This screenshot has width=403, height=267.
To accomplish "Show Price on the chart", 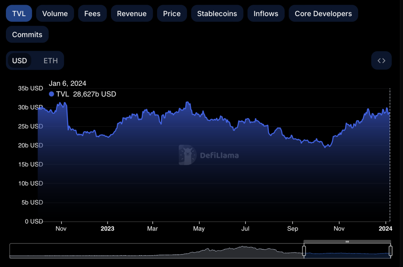I will click(x=172, y=13).
